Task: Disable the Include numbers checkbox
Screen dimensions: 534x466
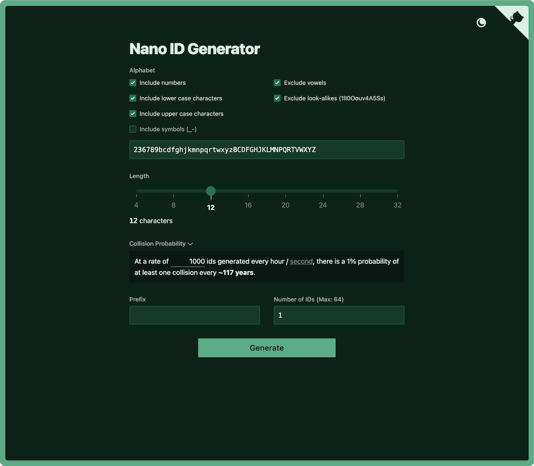Action: point(132,82)
